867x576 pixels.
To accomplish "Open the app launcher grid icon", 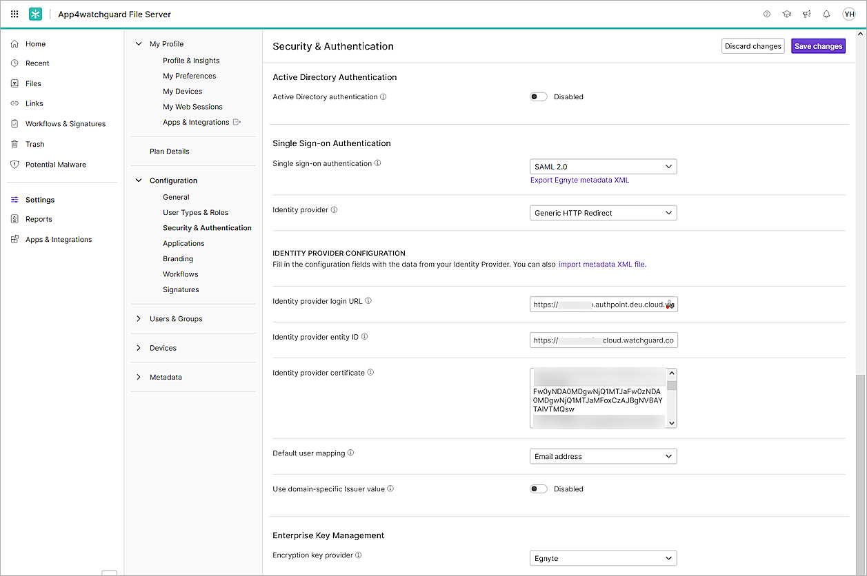I will click(x=14, y=14).
